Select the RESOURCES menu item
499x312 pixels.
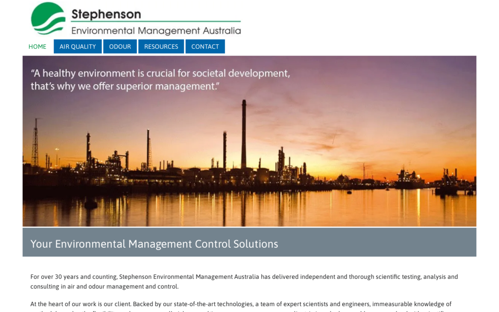[161, 46]
